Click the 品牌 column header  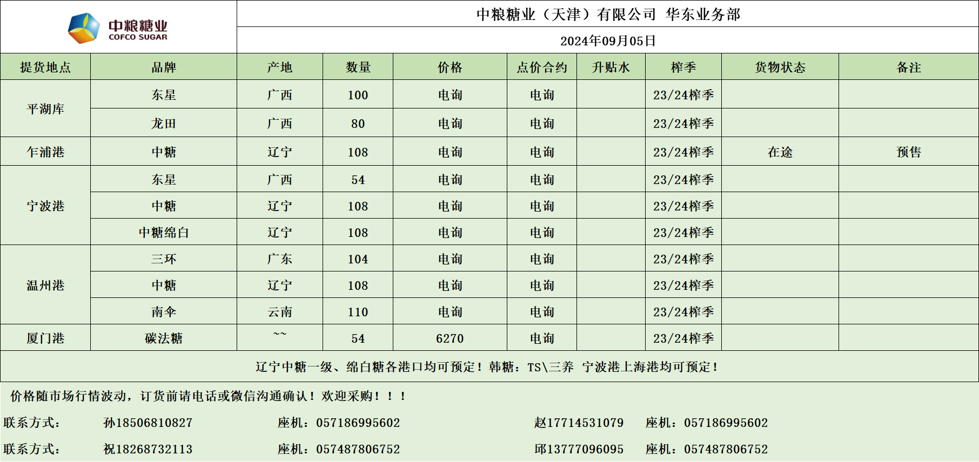click(x=164, y=67)
